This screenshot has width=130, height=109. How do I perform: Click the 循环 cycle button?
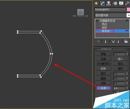pyautogui.click(x=121, y=69)
